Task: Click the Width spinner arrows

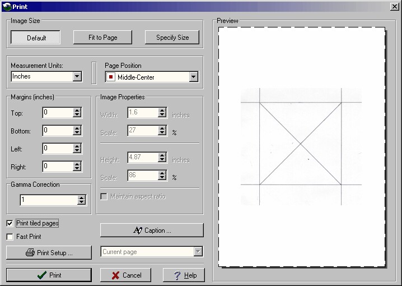Action: click(x=162, y=113)
